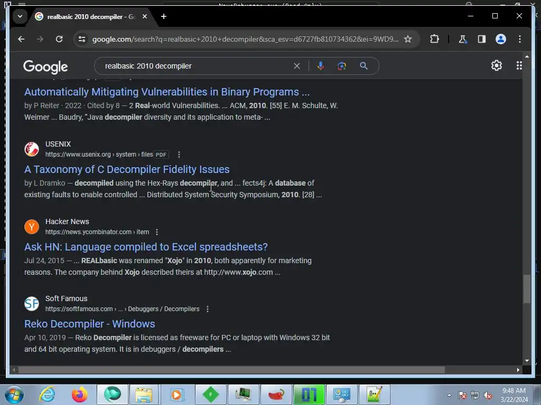Reload the Google search page

[59, 39]
